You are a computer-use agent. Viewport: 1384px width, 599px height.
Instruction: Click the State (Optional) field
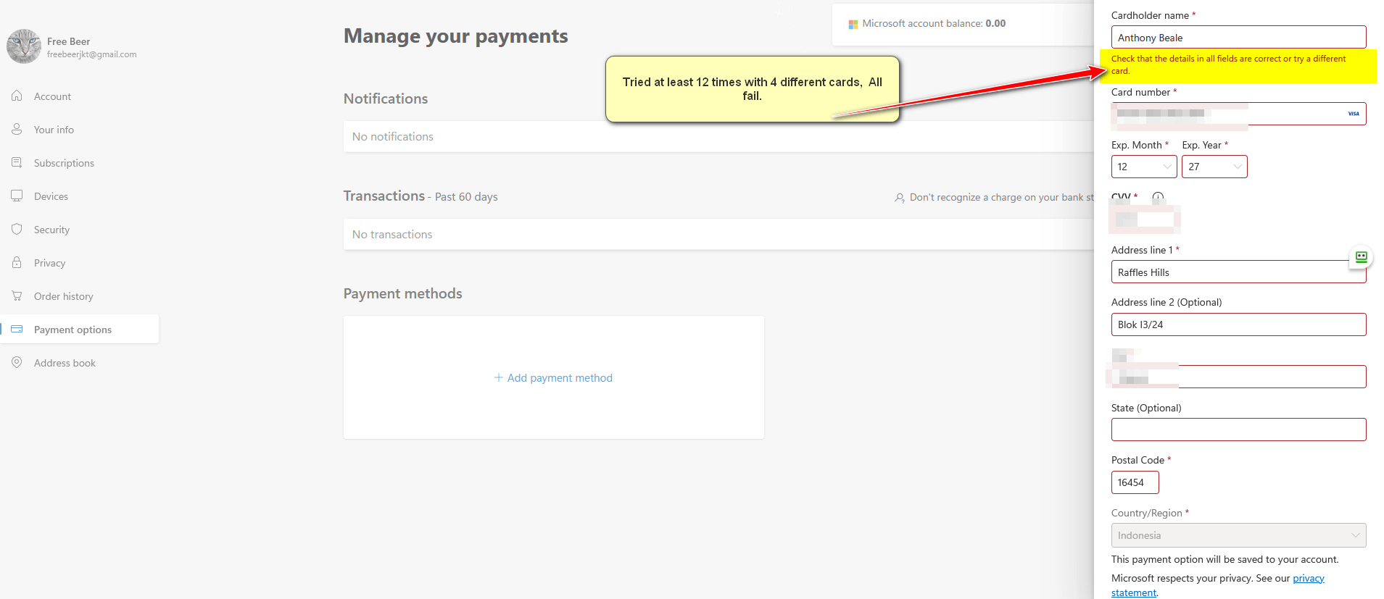(1238, 430)
